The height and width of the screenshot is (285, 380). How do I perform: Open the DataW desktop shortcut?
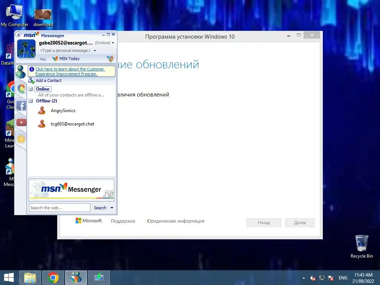coord(7,54)
